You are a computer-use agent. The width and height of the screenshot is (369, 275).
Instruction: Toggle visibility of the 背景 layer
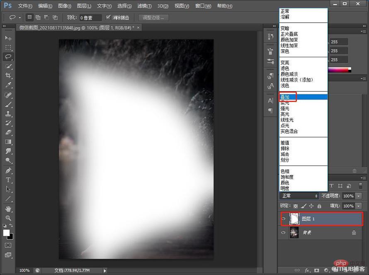[x=283, y=232]
